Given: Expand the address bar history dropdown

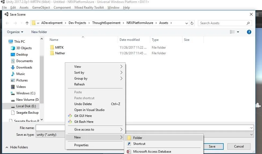Looking at the screenshot, I should click(x=186, y=23).
